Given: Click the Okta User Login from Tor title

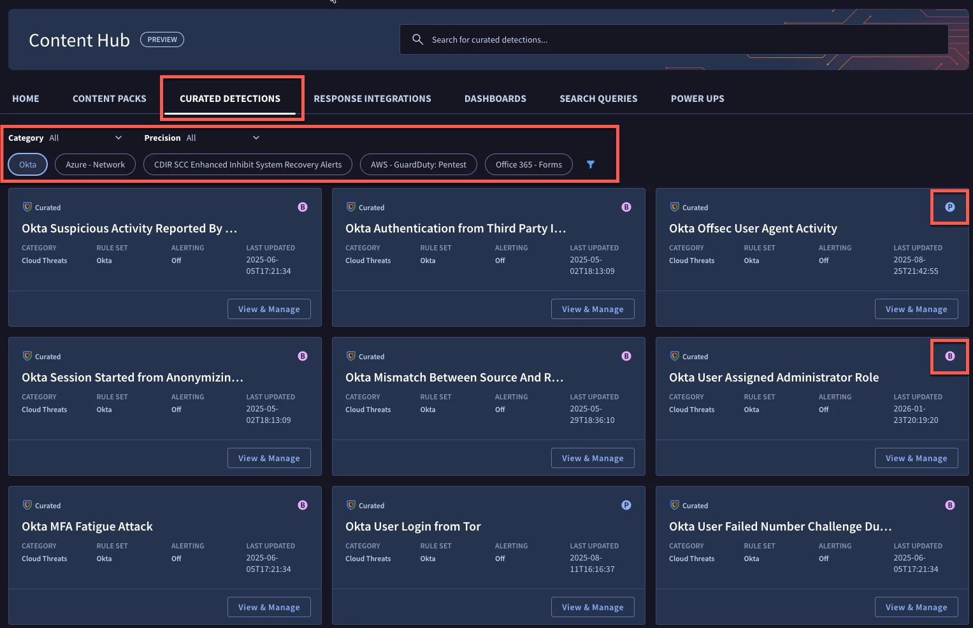Looking at the screenshot, I should 413,526.
